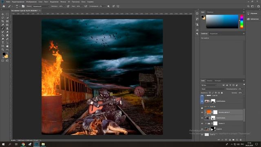Open layer Fill dropdown arrow
The height and width of the screenshot is (147, 261).
(x=244, y=93)
